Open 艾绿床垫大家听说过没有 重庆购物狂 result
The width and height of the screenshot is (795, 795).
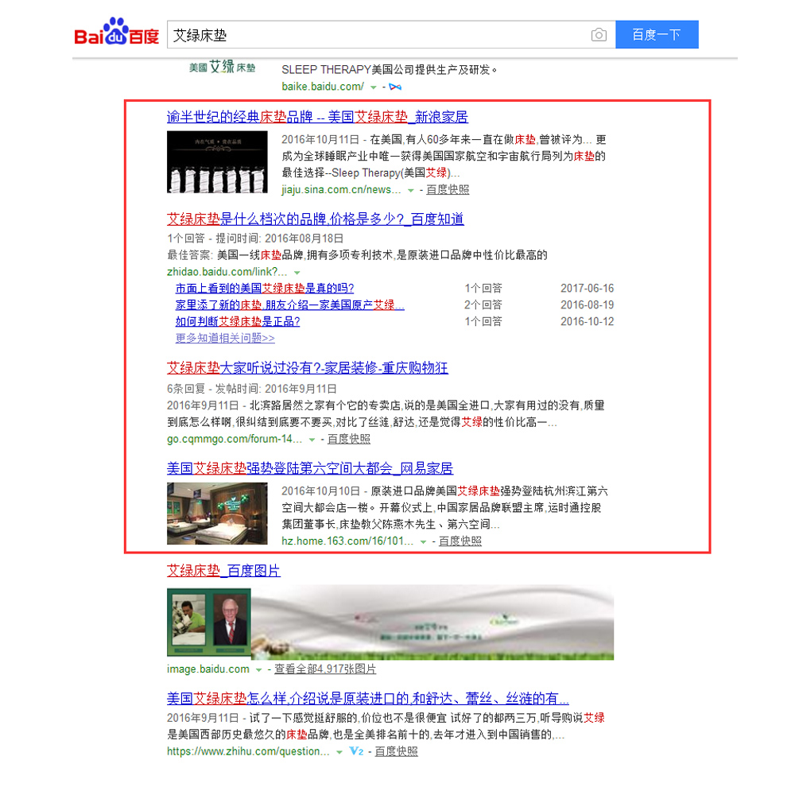(307, 367)
